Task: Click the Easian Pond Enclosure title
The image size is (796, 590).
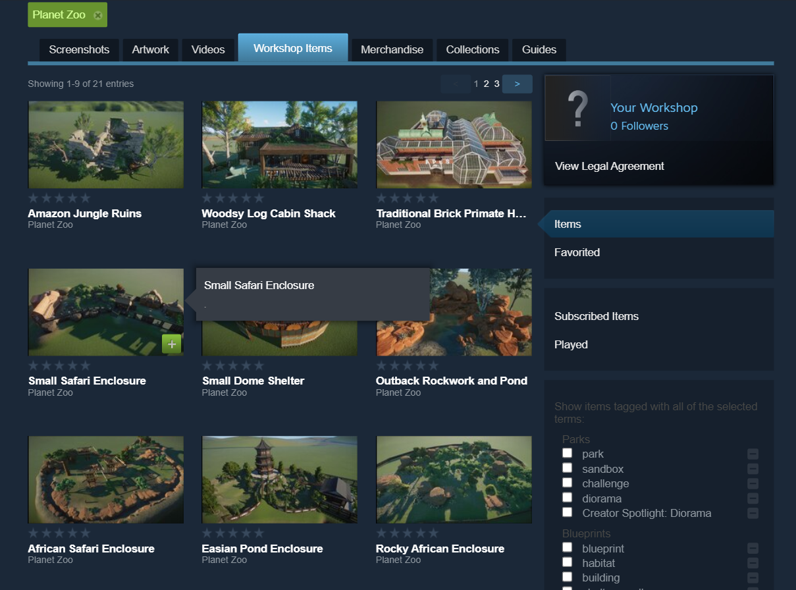Action: click(263, 549)
